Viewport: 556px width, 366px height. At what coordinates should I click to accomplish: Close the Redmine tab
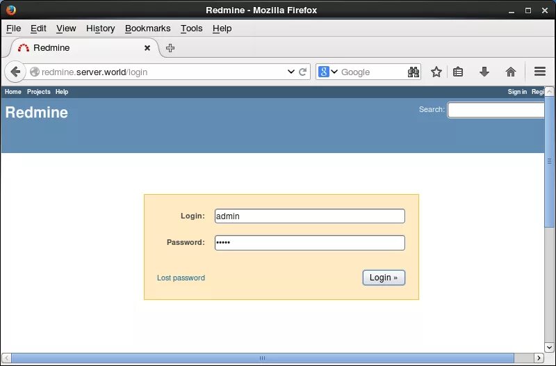click(x=147, y=48)
